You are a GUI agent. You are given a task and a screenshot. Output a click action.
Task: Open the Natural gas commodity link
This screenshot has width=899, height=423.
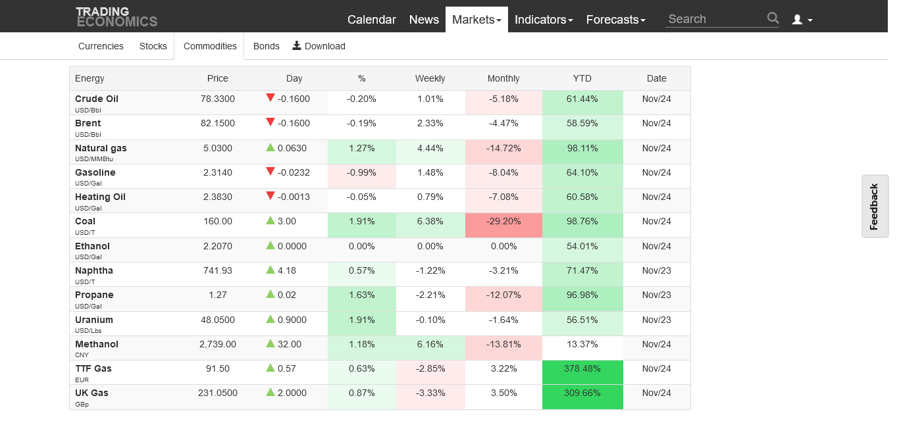[x=101, y=148]
